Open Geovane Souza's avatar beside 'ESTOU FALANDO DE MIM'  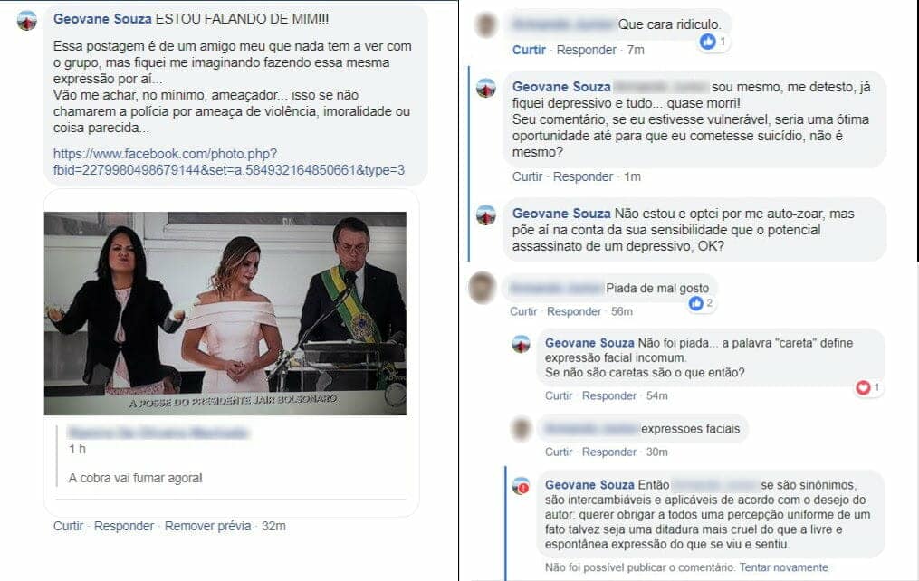point(27,21)
